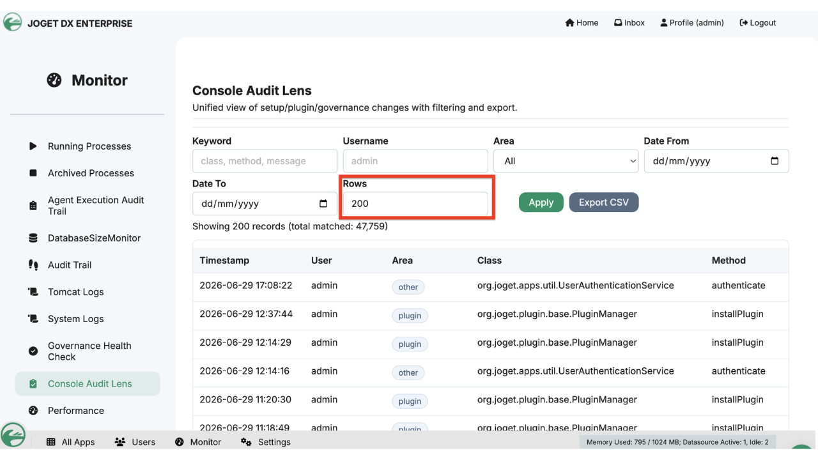Click the memory usage status text
The image size is (818, 460).
click(677, 442)
